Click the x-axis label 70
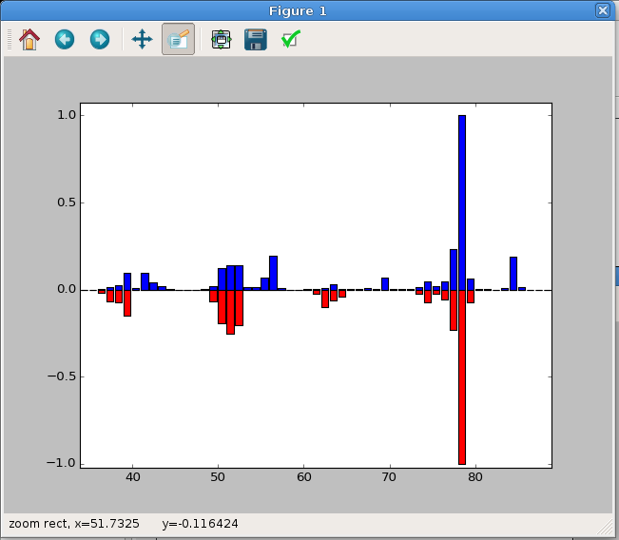This screenshot has height=540, width=619. [389, 477]
